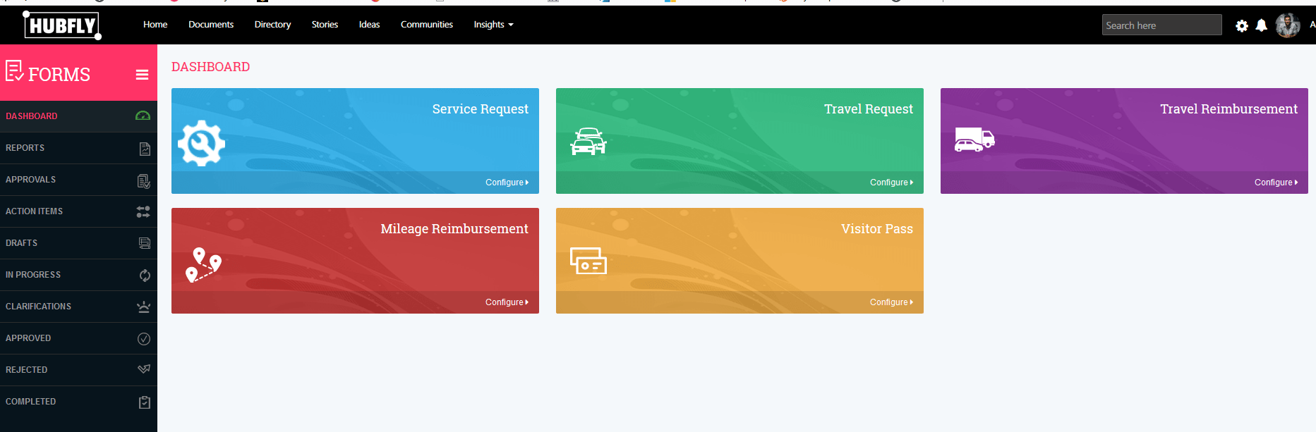1316x432 pixels.
Task: Open Action Items in the sidebar
Action: (78, 211)
